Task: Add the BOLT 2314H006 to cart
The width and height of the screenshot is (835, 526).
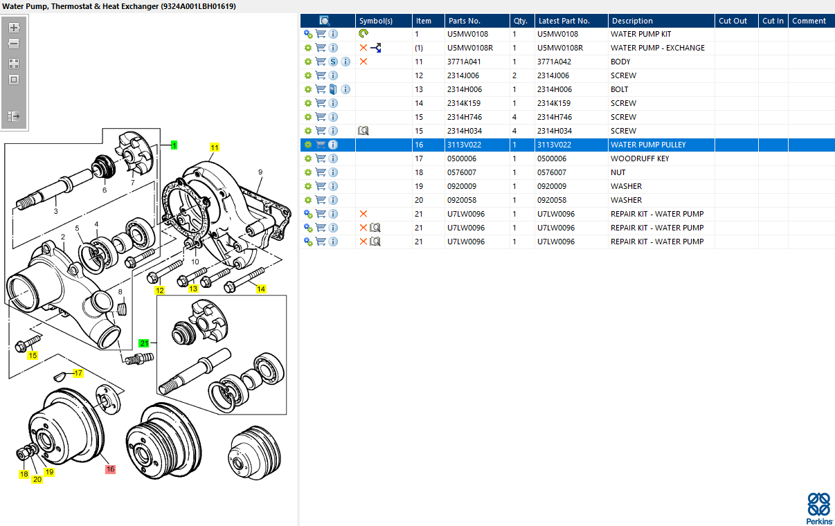Action: coord(321,89)
